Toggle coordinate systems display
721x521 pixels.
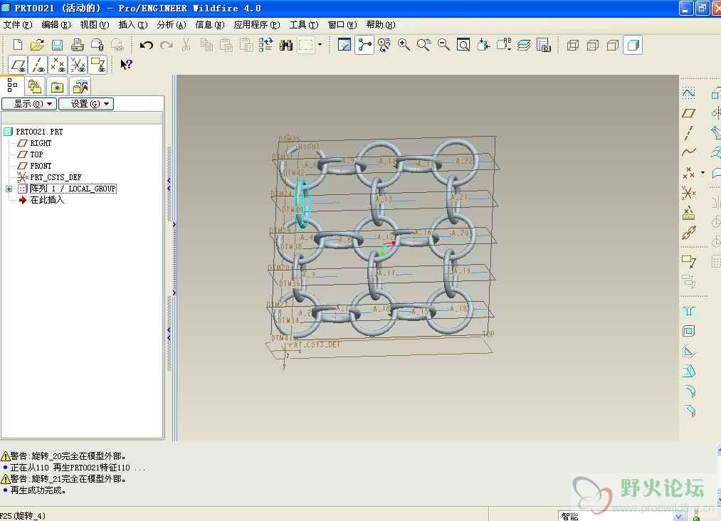[78, 65]
